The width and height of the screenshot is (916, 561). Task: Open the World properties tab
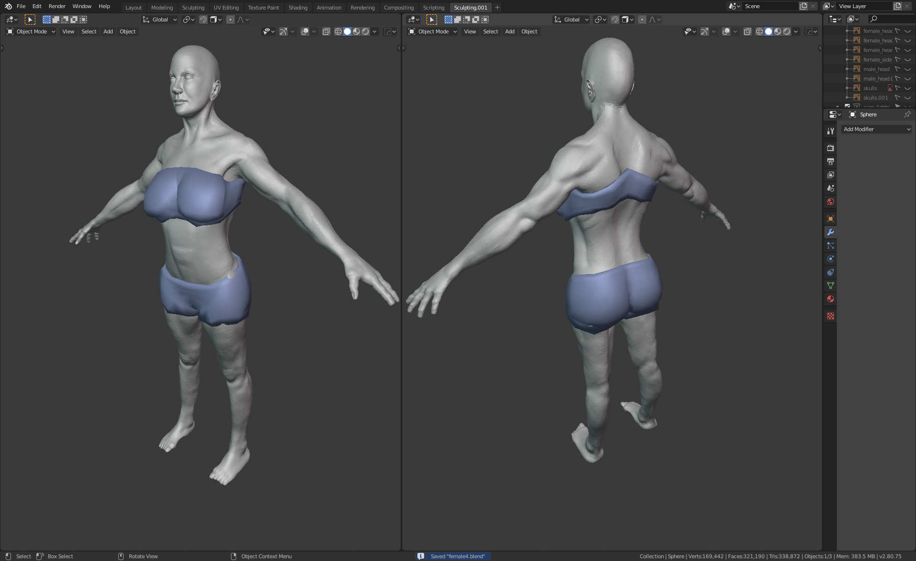[831, 202]
